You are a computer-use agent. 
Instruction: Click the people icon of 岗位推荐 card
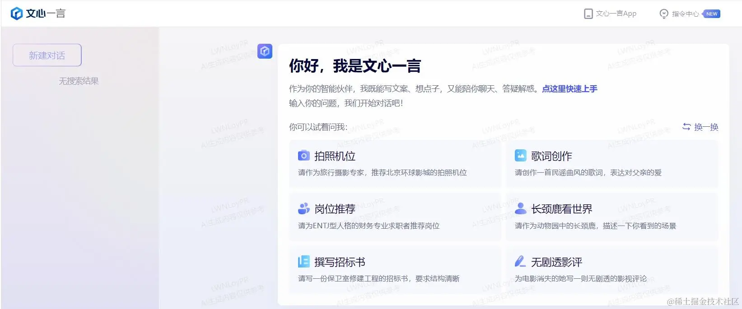coord(304,208)
